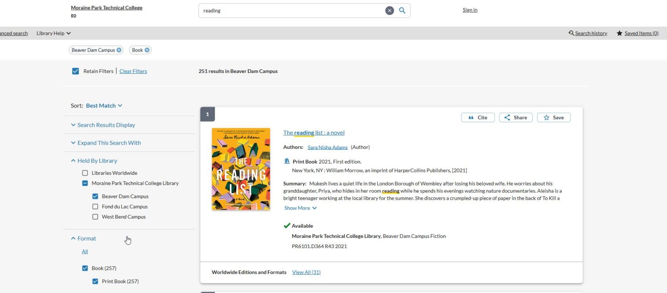Uncheck the Print Book (257) checkbox

(95, 281)
